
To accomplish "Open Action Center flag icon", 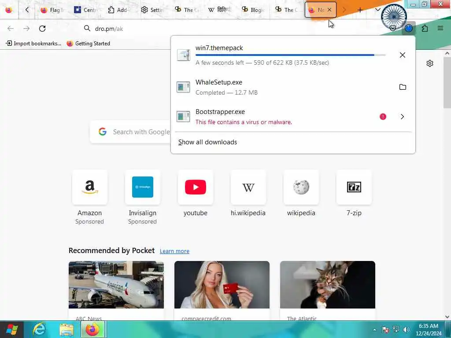I will (385, 330).
